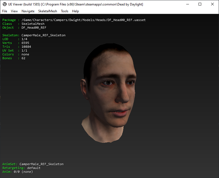Click the Object name DF_Head00_REF
Viewport: 219px width, 178px height.
coord(34,28)
